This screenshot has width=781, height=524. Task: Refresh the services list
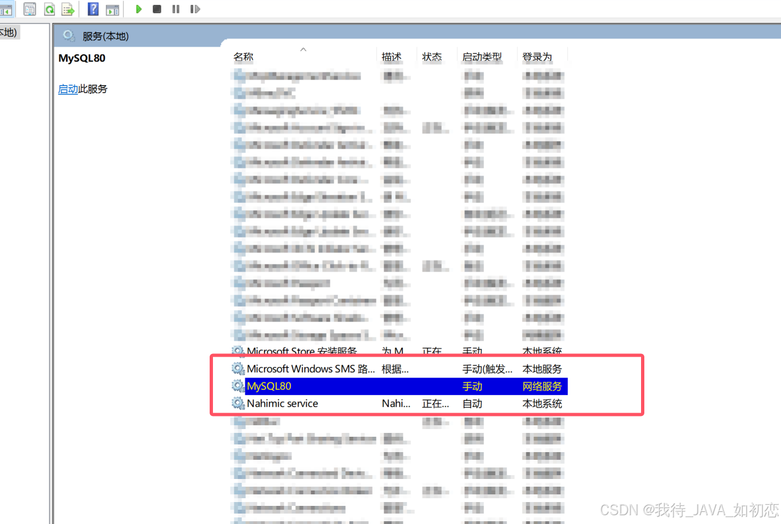49,9
